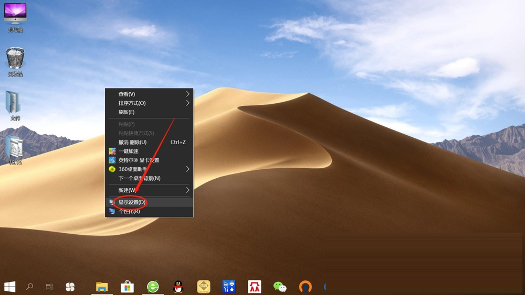This screenshot has height=295, width=525.
Task: Click the Intel graphics settings icon
Action: tap(112, 160)
